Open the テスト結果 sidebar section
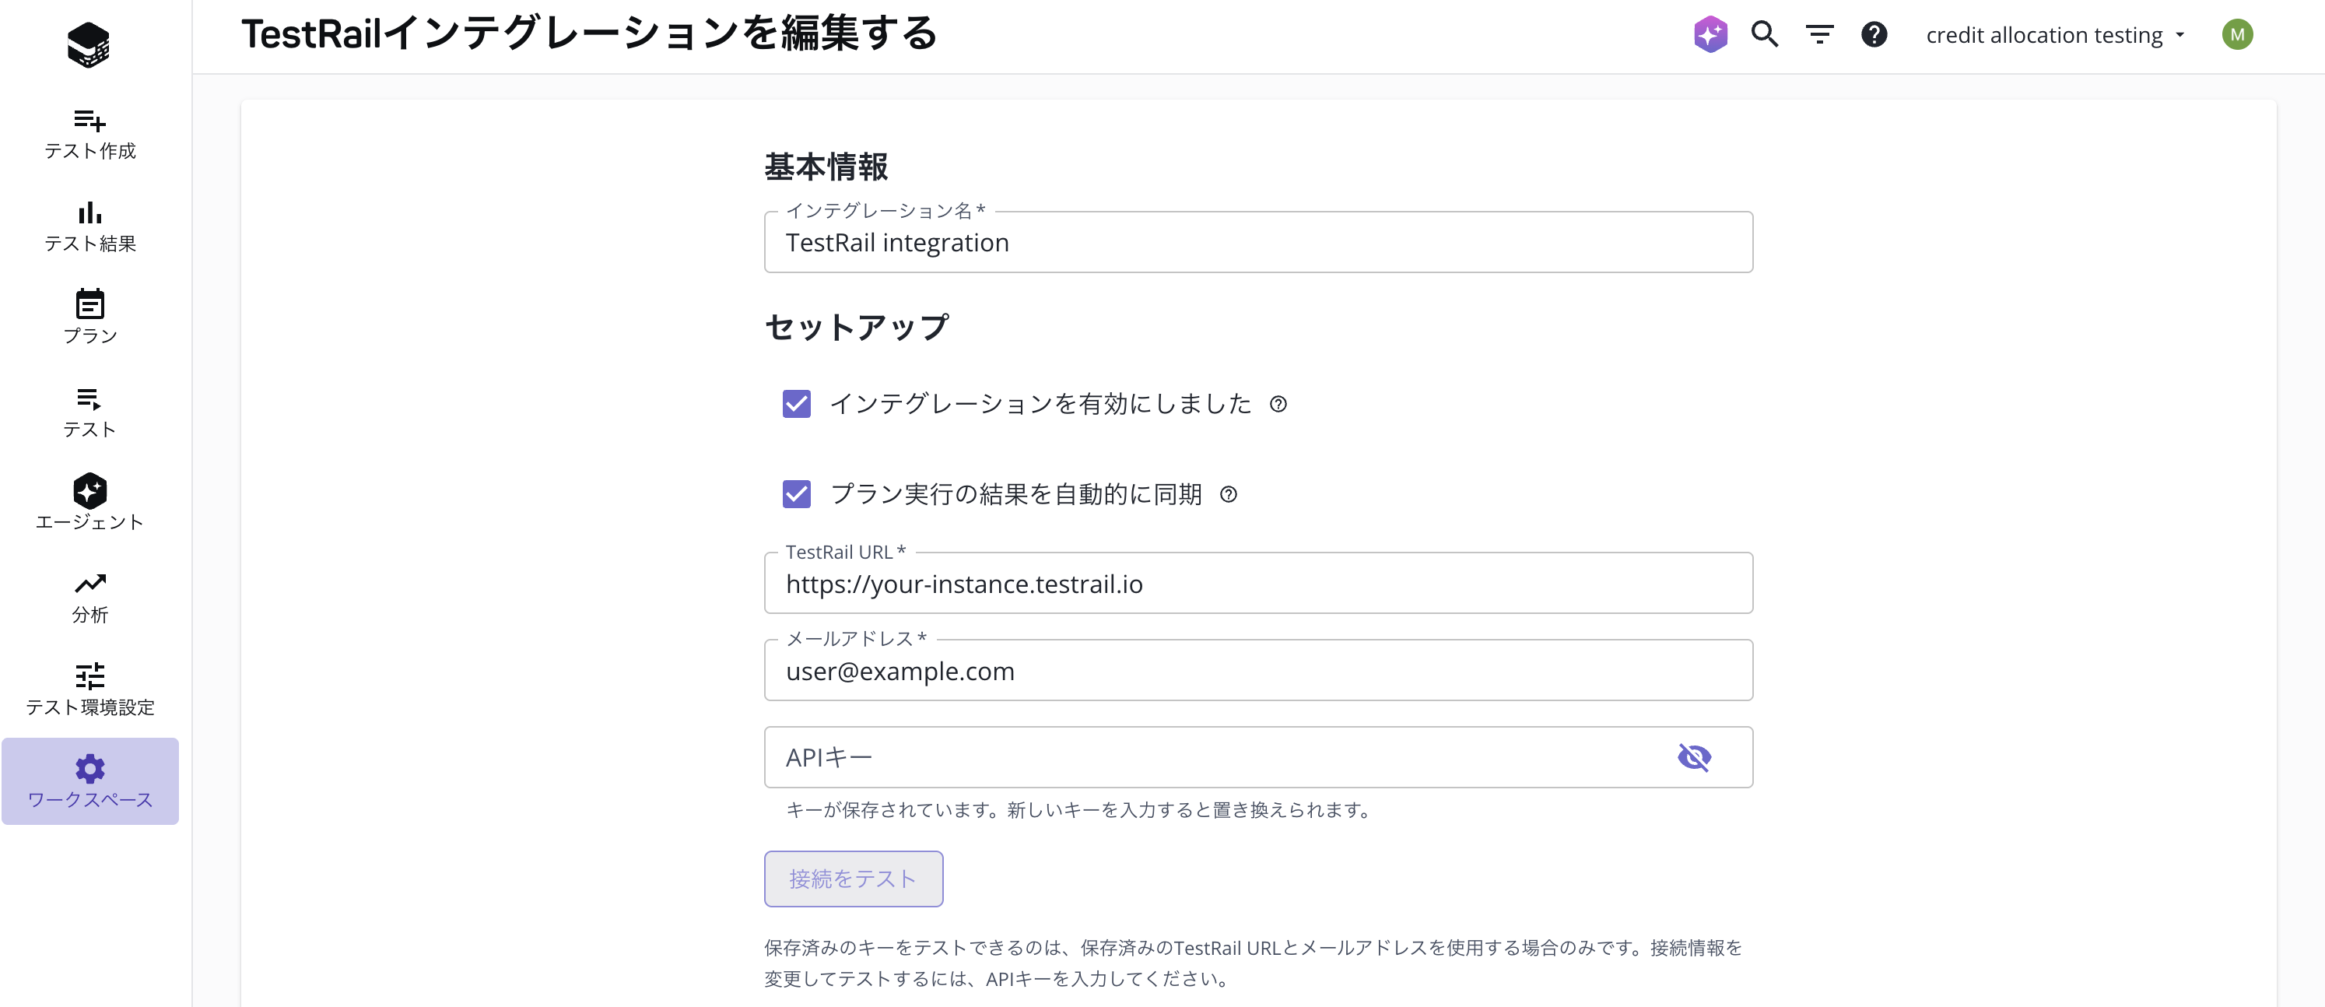Image resolution: width=2325 pixels, height=1007 pixels. click(90, 227)
